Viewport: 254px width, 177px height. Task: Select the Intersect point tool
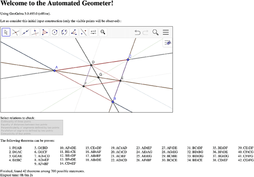coord(16,33)
